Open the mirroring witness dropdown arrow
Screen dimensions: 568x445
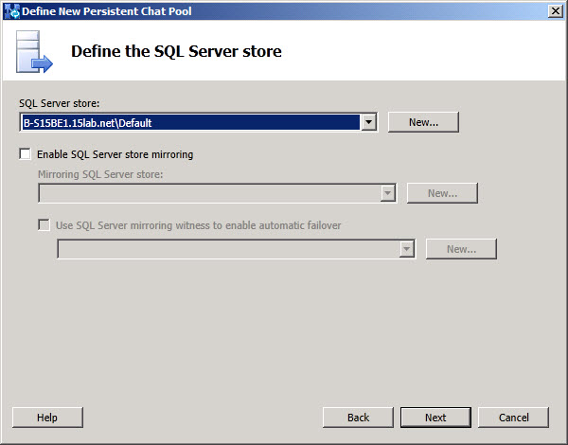tap(407, 249)
